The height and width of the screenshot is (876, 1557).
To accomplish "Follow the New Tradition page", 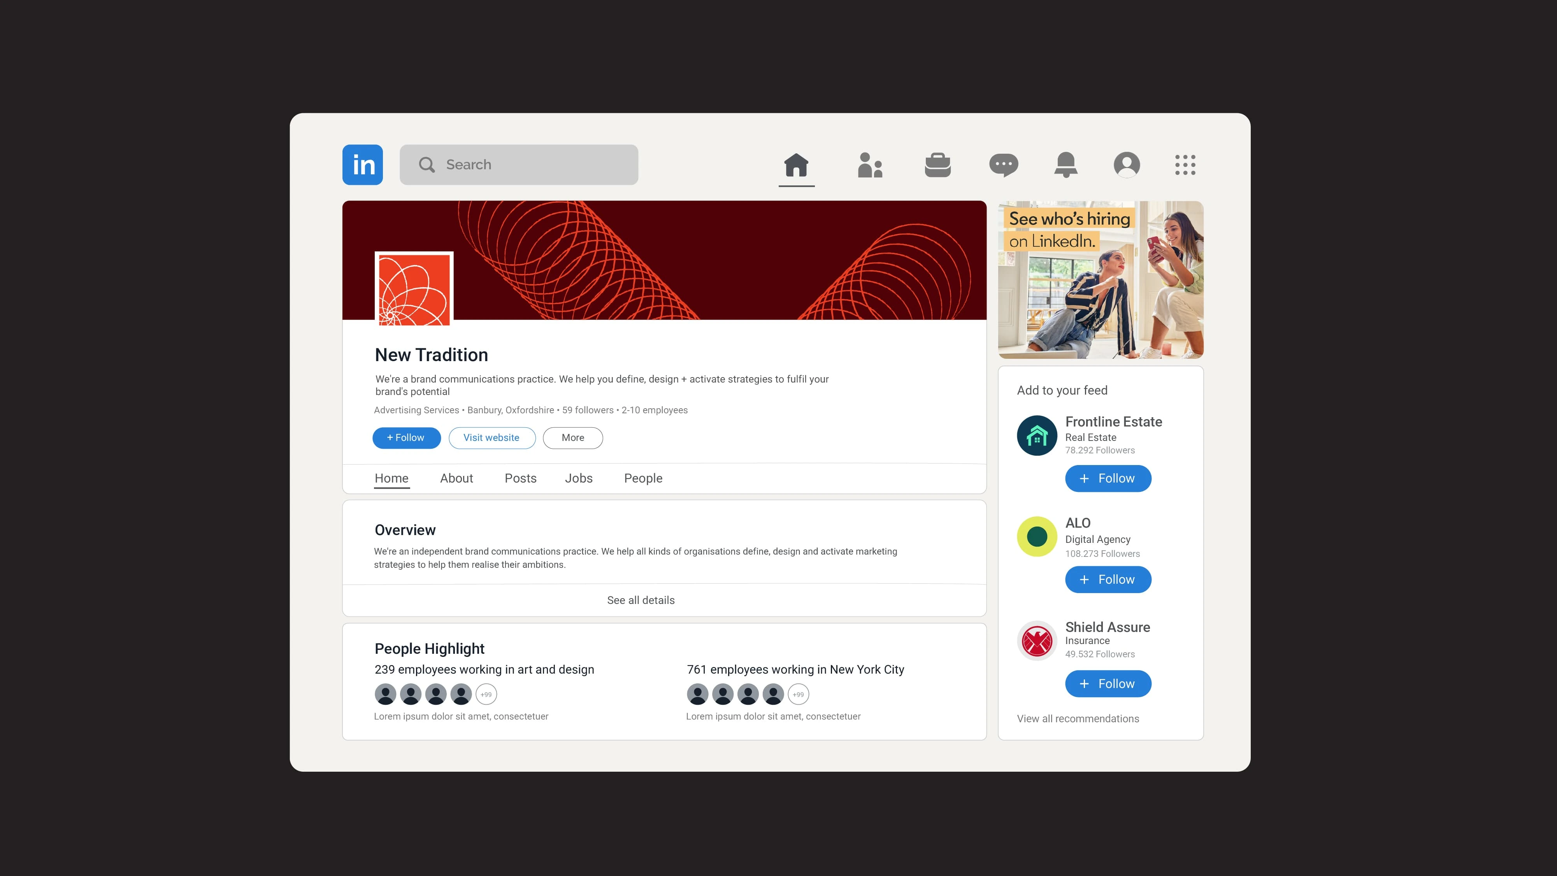I will click(x=406, y=438).
